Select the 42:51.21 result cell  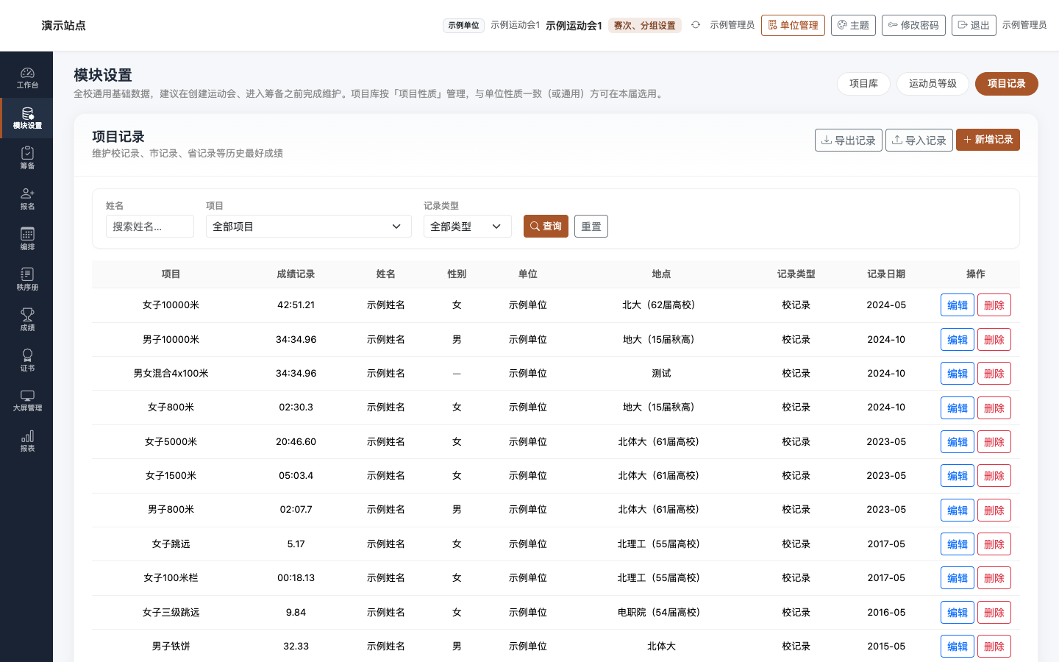pyautogui.click(x=296, y=305)
